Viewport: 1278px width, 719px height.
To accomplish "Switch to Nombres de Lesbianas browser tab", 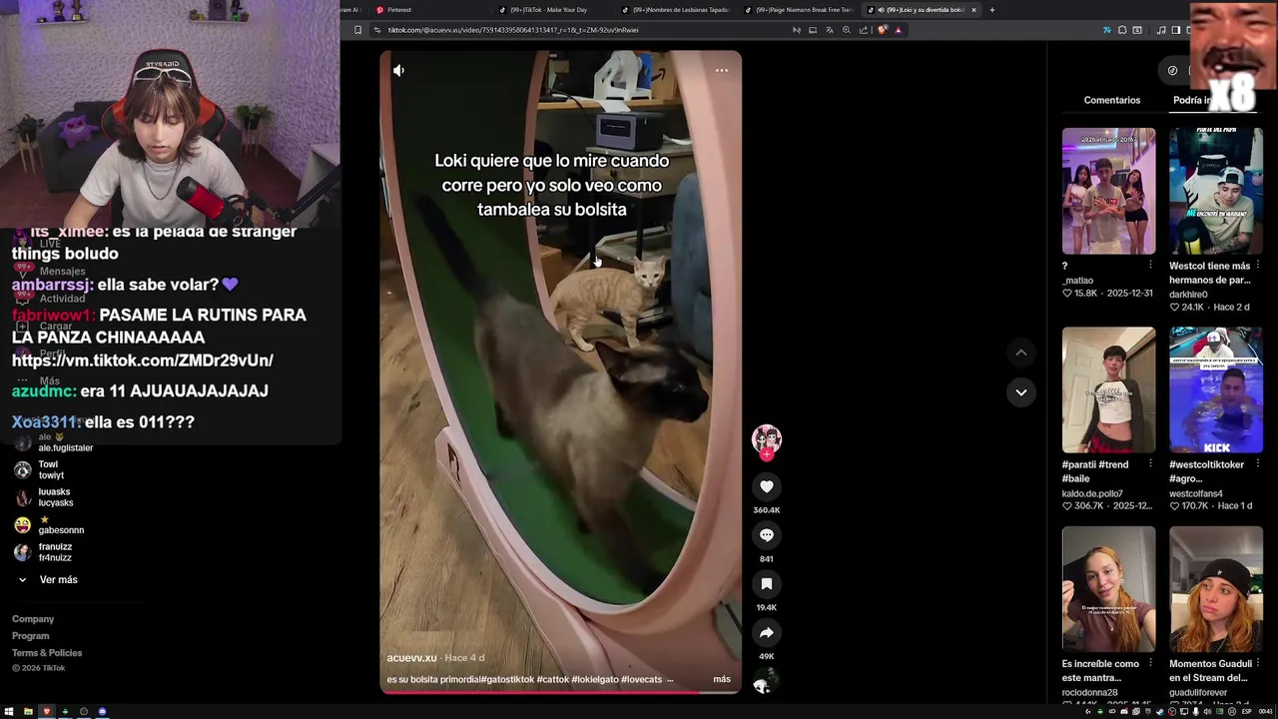I will click(x=676, y=10).
